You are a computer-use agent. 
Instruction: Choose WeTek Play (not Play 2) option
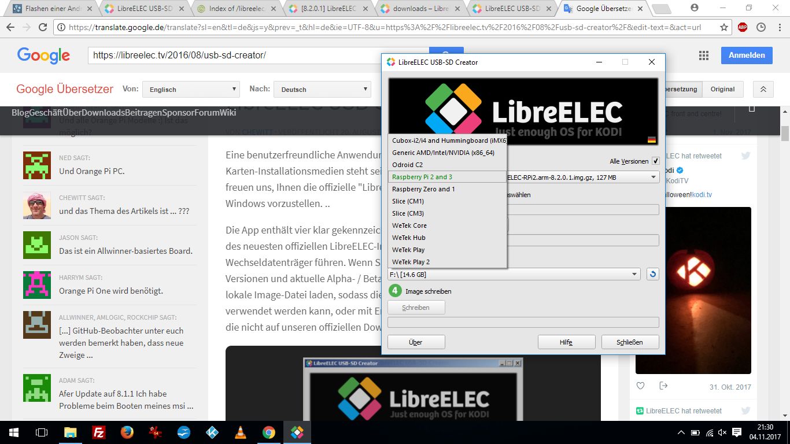[x=448, y=250]
